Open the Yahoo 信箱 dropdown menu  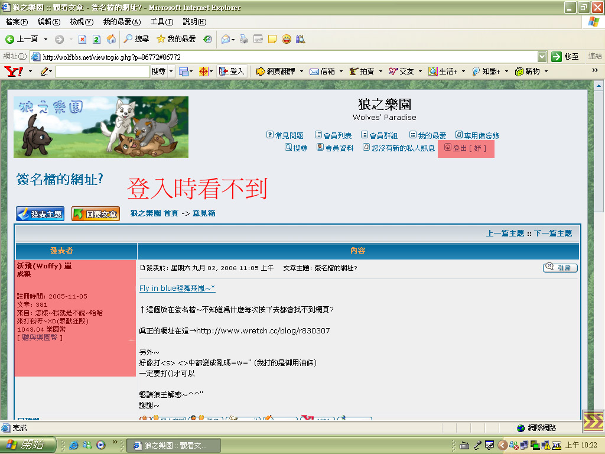342,72
